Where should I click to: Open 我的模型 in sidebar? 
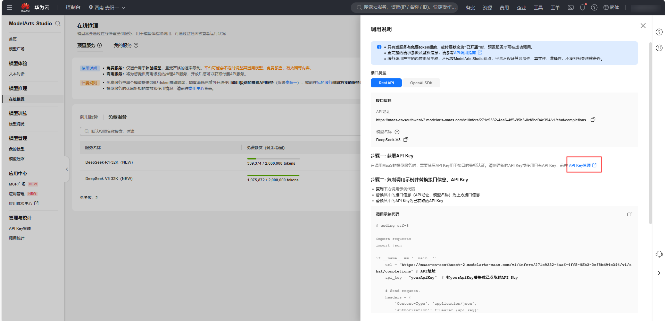(17, 149)
